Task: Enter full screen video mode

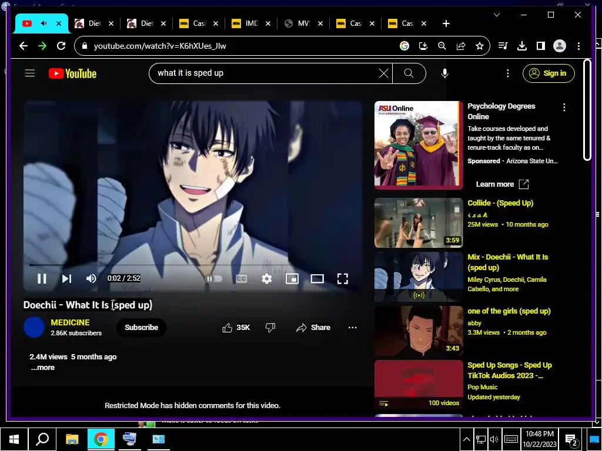Action: pos(343,278)
